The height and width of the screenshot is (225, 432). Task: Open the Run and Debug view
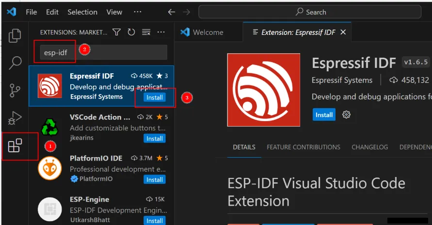tap(16, 117)
